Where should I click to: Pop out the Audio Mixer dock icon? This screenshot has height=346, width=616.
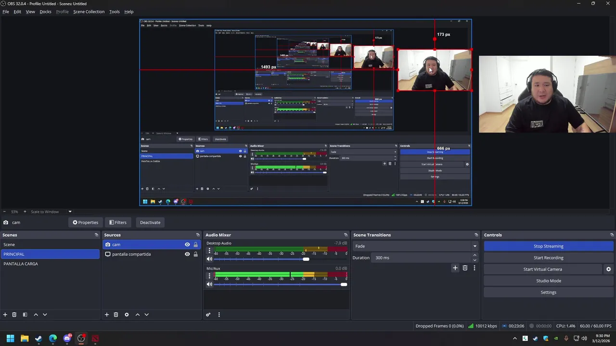[346, 235]
